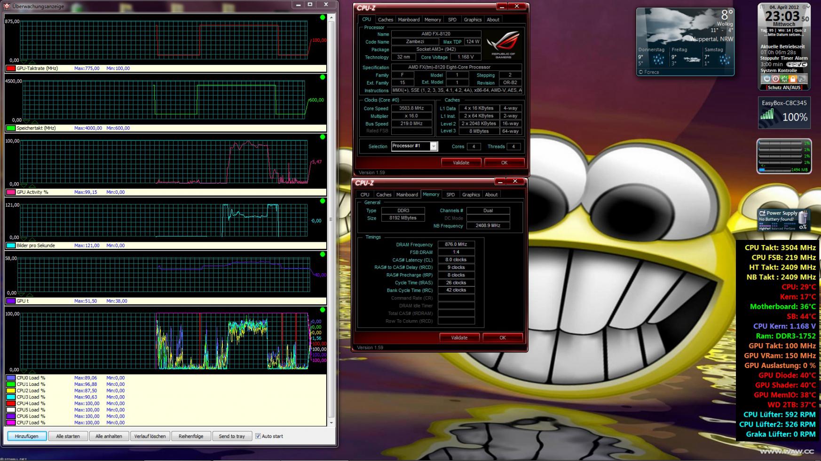The width and height of the screenshot is (821, 461).
Task: Click the gray icon at the end of System Kontrolle
Action: (802, 79)
